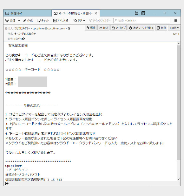Click the message body vertical scrollbar thumb
The image size is (184, 196).
pos(179,102)
